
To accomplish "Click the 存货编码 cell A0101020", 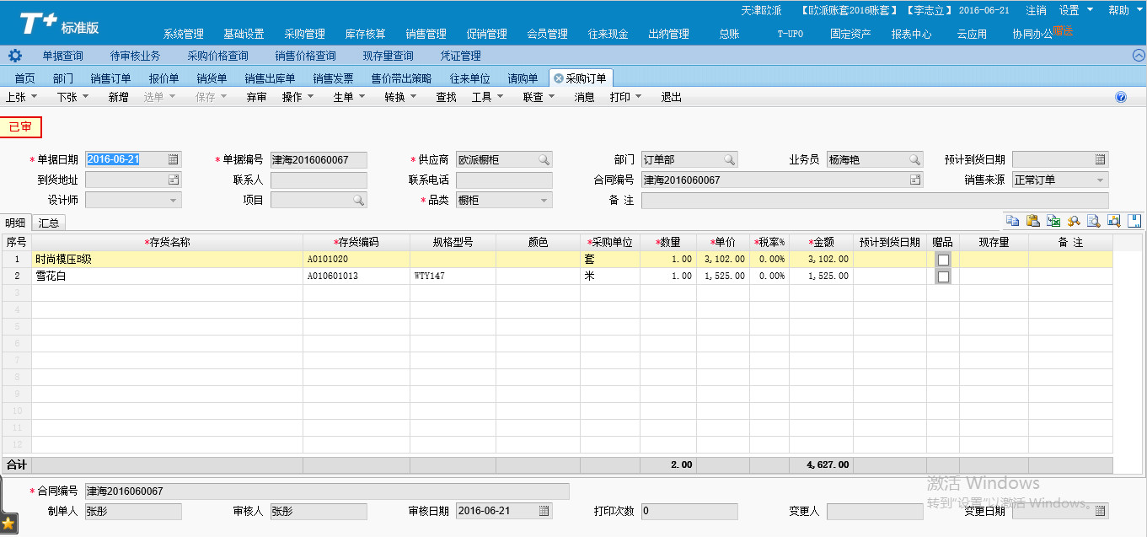I will 356,260.
